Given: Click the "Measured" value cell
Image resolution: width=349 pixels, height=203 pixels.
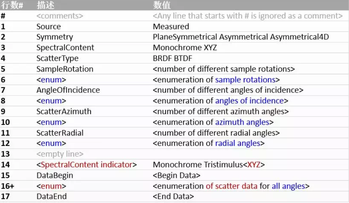Looking at the screenshot, I should point(171,26).
